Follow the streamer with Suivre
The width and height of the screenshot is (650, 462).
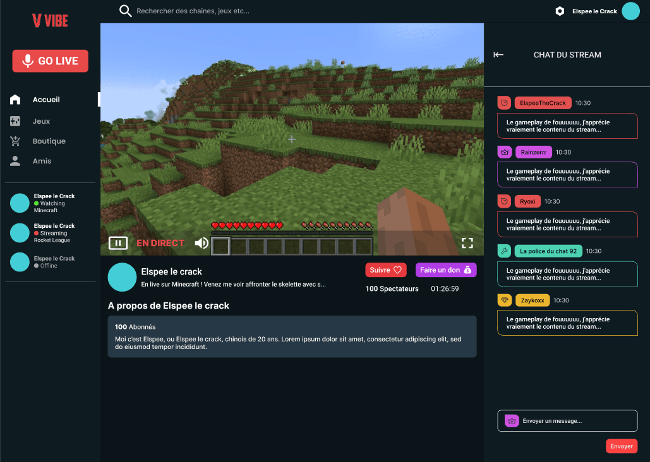click(386, 270)
